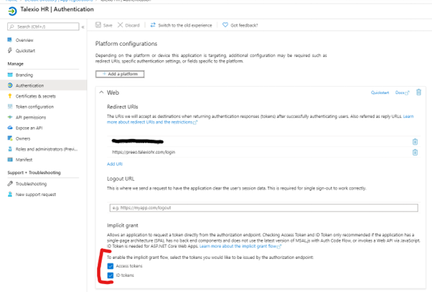Click the Talexio HR app logo icon
Image resolution: width=432 pixels, height=292 pixels.
pyautogui.click(x=12, y=11)
